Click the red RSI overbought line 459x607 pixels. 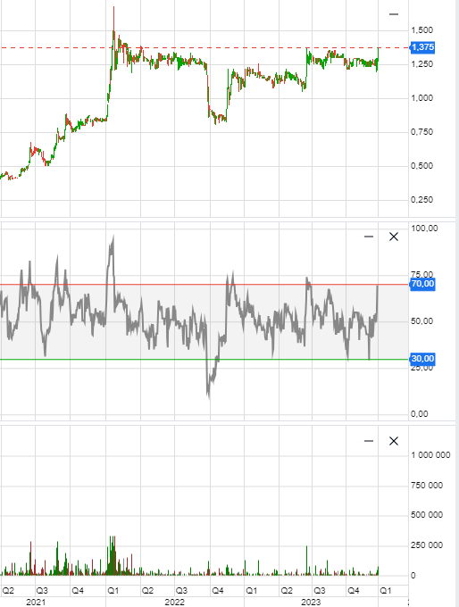pyautogui.click(x=204, y=285)
